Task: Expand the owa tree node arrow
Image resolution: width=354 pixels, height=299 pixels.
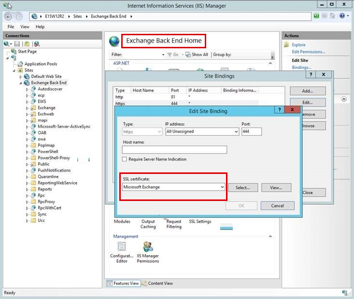Action: [27, 140]
